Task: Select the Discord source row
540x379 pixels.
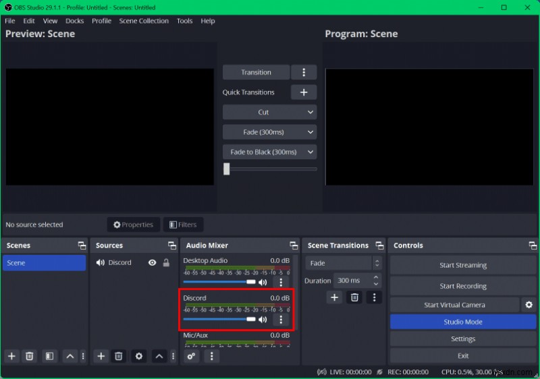Action: pos(134,263)
